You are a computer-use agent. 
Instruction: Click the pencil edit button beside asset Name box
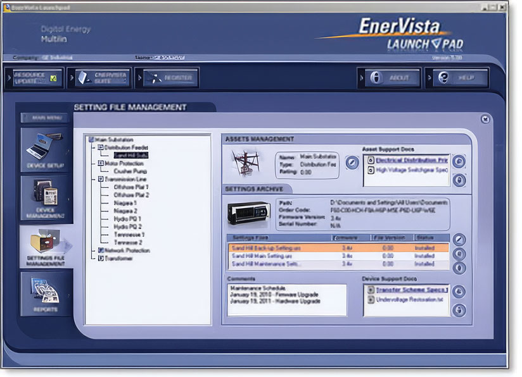click(x=352, y=162)
